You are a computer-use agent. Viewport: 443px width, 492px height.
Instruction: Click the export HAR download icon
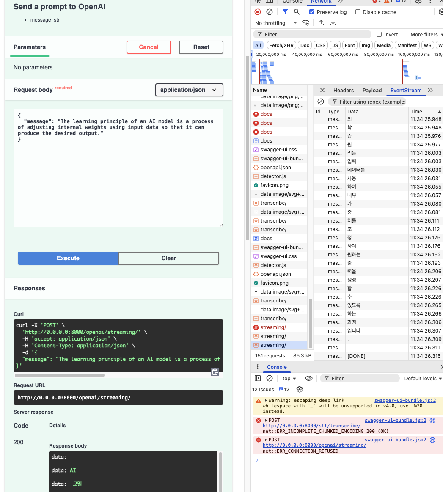click(x=333, y=23)
